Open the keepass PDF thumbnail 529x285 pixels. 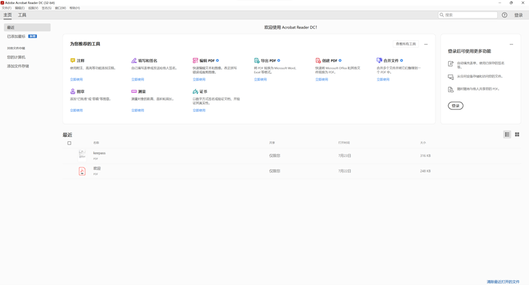click(x=81, y=155)
